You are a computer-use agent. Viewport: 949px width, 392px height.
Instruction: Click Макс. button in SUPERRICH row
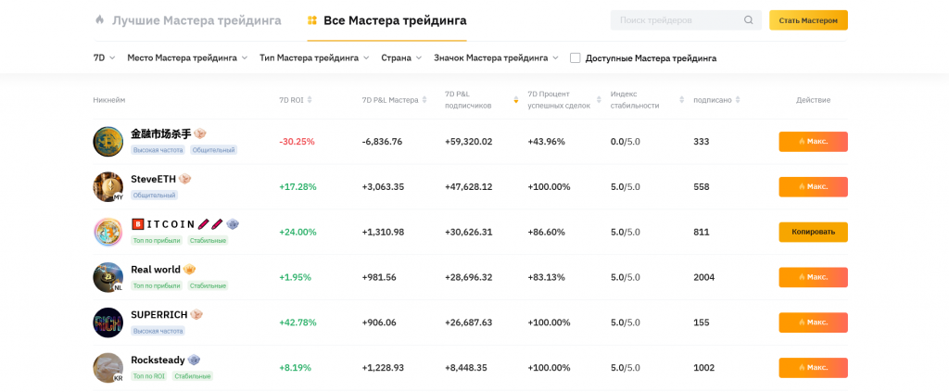813,322
